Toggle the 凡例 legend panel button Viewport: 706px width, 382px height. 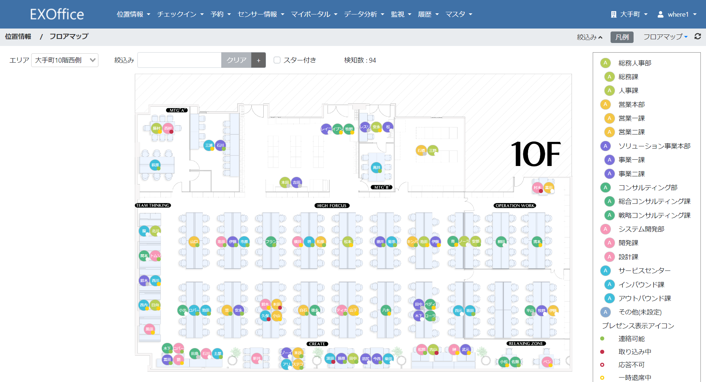(x=622, y=37)
